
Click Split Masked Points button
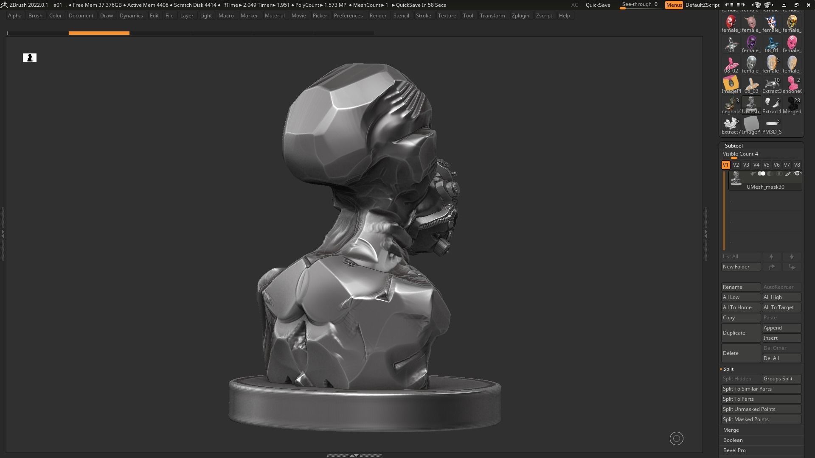(762, 419)
